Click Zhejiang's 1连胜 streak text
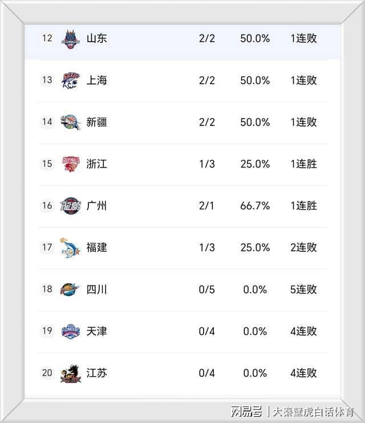Viewport: 365px width, 423px height. click(303, 164)
